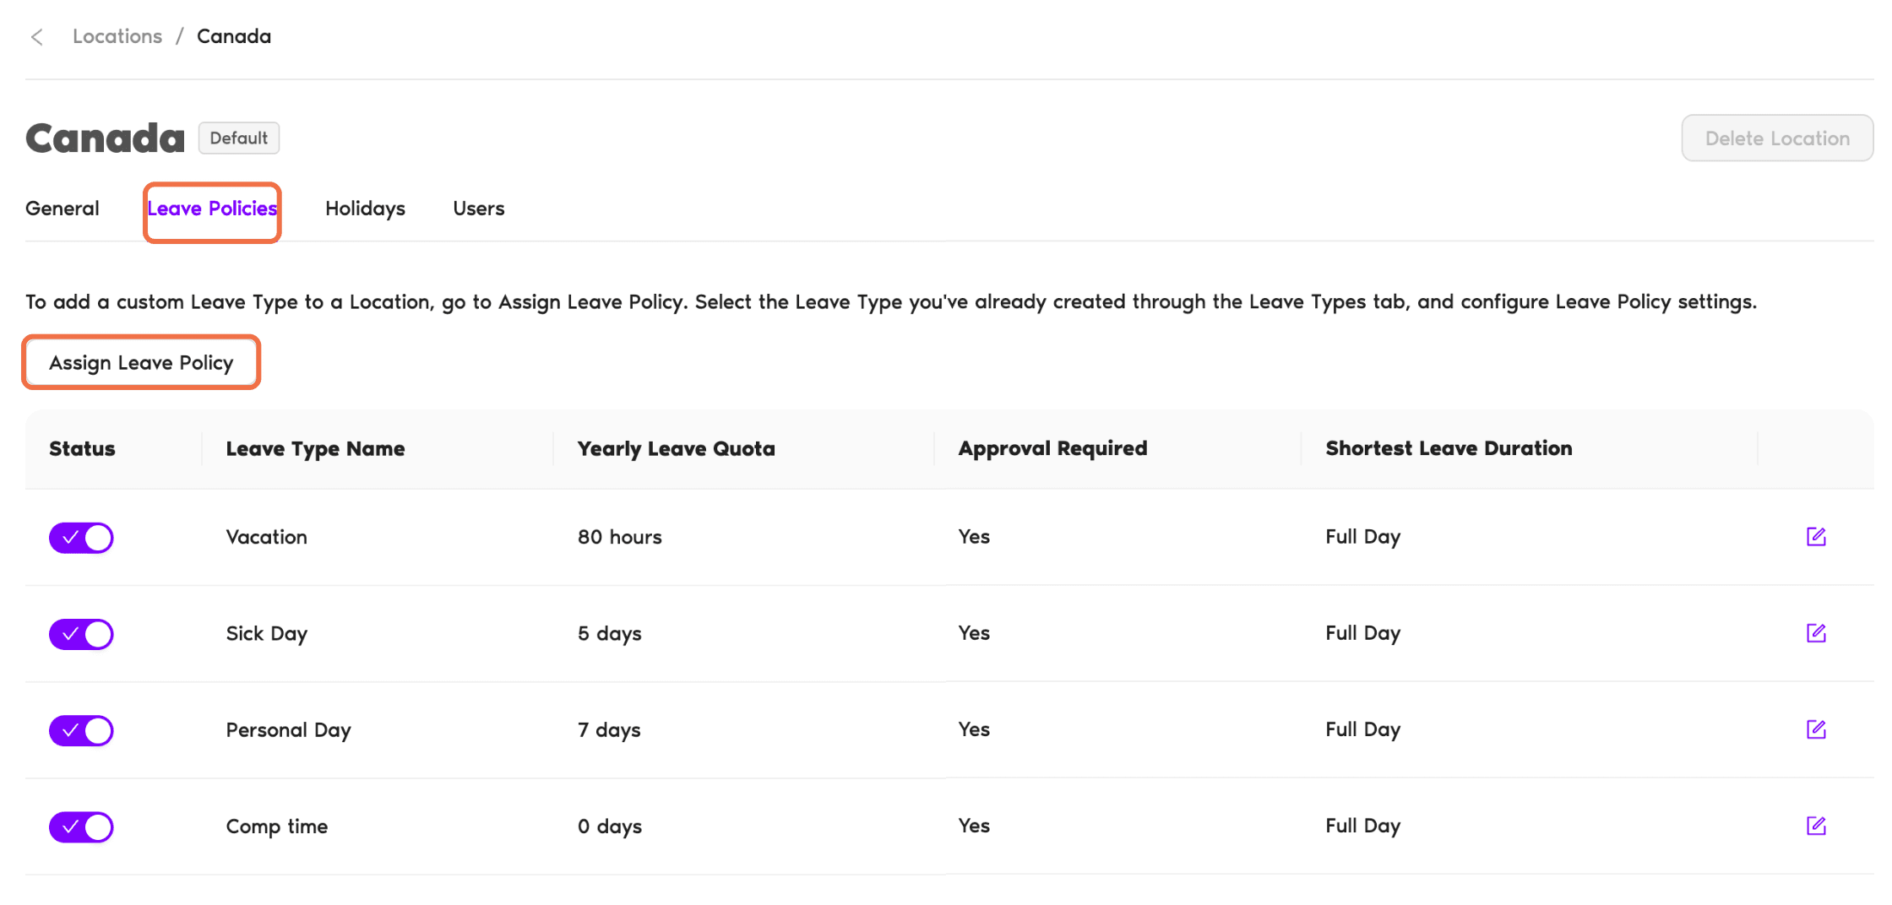Image resolution: width=1892 pixels, height=905 pixels.
Task: Select the Personal Day row name
Action: [x=289, y=730]
